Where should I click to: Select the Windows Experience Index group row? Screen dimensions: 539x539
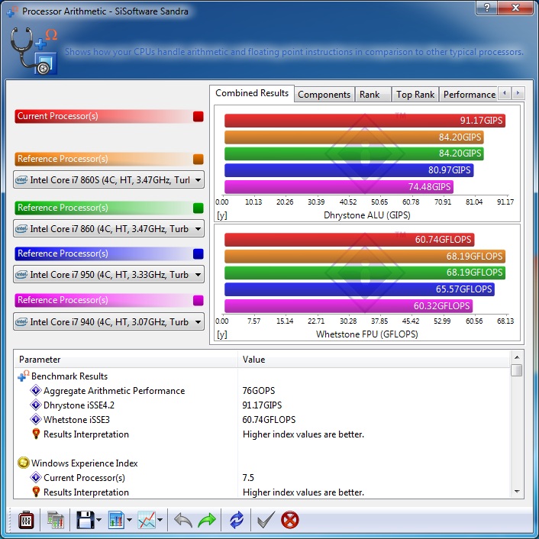coord(263,463)
